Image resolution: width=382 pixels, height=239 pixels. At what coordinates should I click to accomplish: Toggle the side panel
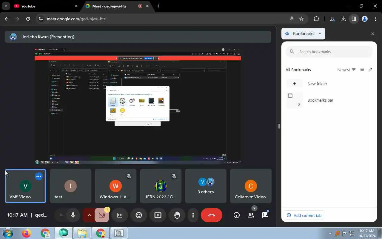click(354, 19)
